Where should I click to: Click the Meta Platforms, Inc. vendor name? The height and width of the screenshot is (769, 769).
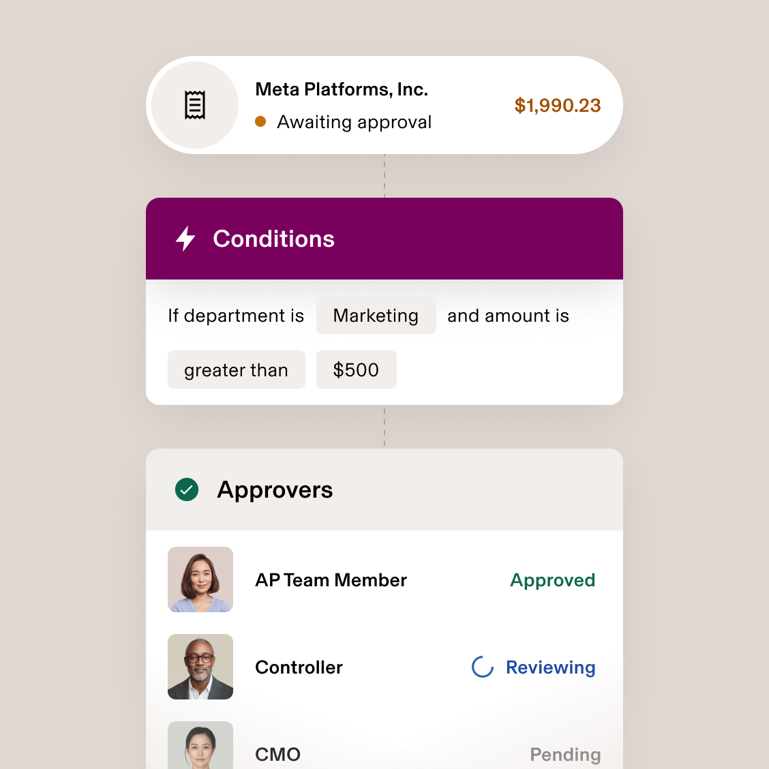[x=342, y=89]
